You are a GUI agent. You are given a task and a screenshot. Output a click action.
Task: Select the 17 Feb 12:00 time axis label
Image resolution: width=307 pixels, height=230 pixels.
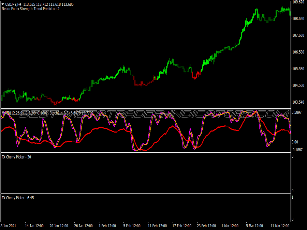coord(182,226)
